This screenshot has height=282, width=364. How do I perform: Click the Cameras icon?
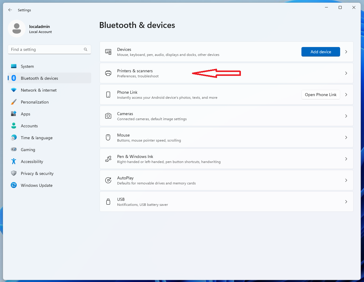108,116
